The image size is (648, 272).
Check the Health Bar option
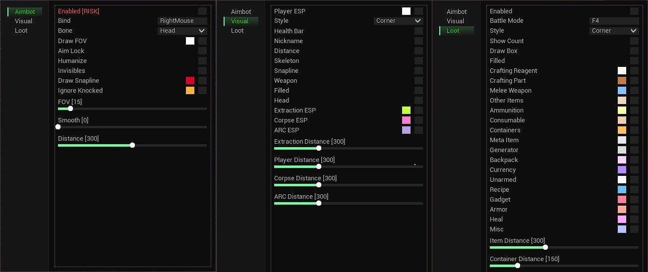(x=418, y=31)
